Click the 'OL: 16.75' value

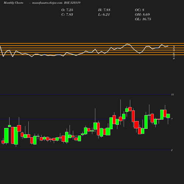point(143,19)
